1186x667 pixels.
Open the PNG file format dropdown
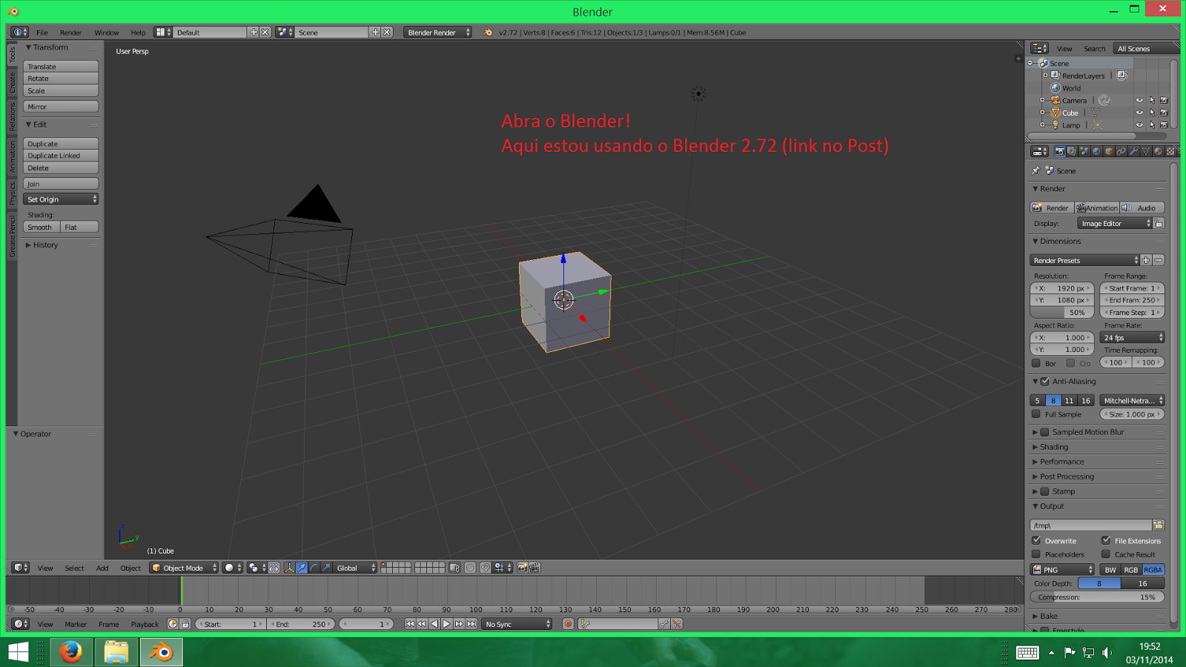point(1062,569)
